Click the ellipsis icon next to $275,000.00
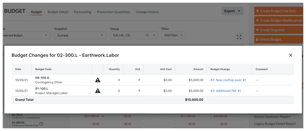Viewport: 306px width, 131px height. pyautogui.click(x=103, y=116)
